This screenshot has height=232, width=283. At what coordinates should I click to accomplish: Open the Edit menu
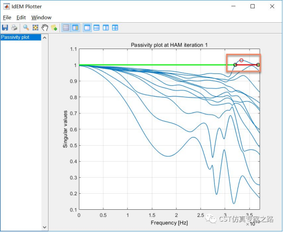[21, 18]
